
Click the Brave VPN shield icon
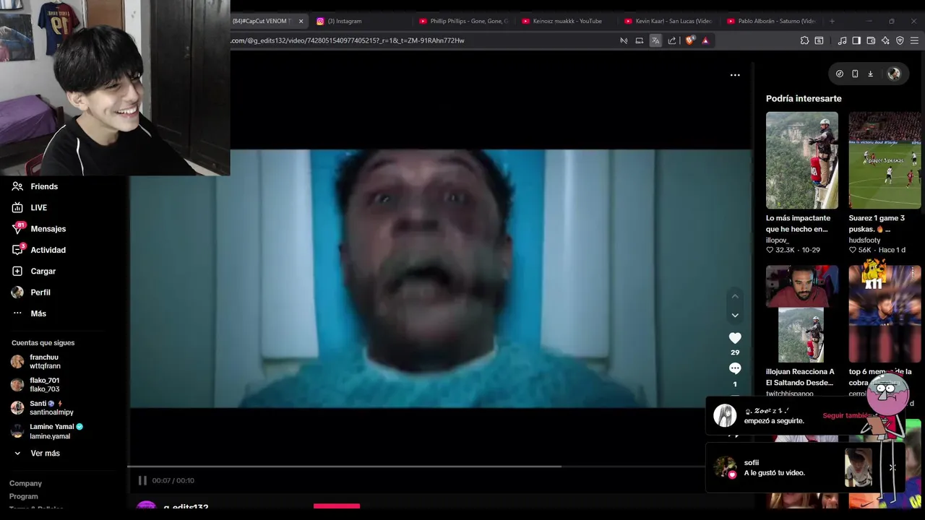(x=900, y=40)
